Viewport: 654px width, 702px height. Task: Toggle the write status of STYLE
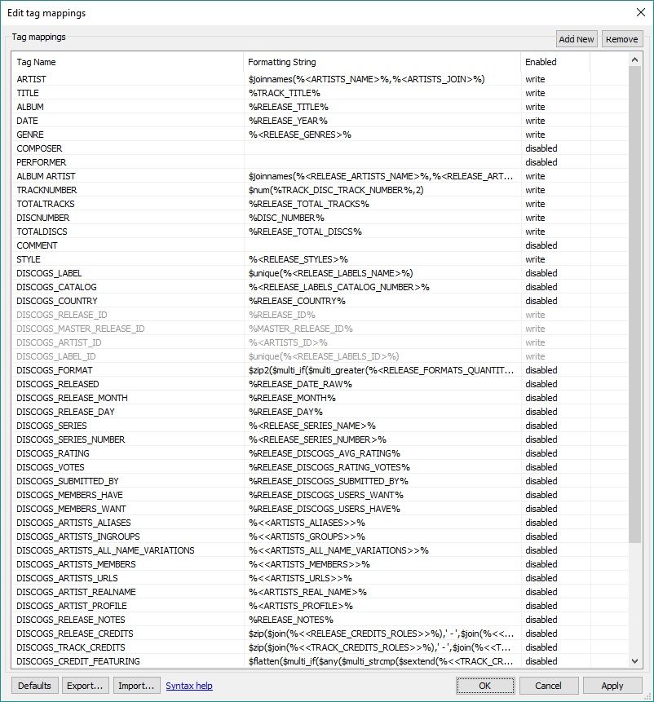click(535, 259)
